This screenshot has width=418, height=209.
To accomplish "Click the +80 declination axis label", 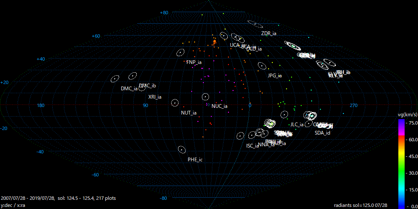I will pyautogui.click(x=164, y=13).
